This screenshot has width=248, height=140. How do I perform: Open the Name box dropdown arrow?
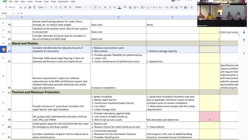(x=13, y=13)
